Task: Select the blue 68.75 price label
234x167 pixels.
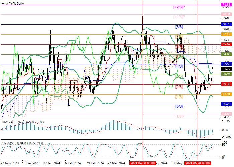Action: coord(226,24)
